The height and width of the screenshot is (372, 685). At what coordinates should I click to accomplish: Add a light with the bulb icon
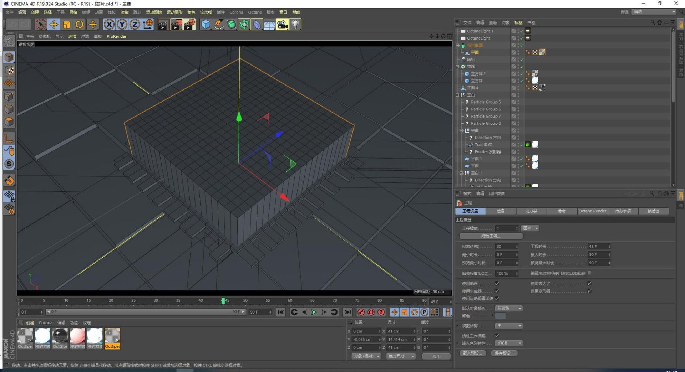point(295,24)
